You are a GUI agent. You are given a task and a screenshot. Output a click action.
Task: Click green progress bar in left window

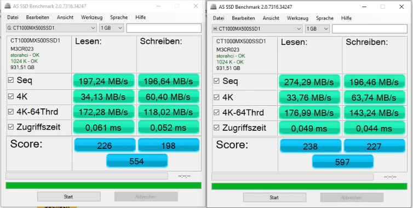click(104, 186)
